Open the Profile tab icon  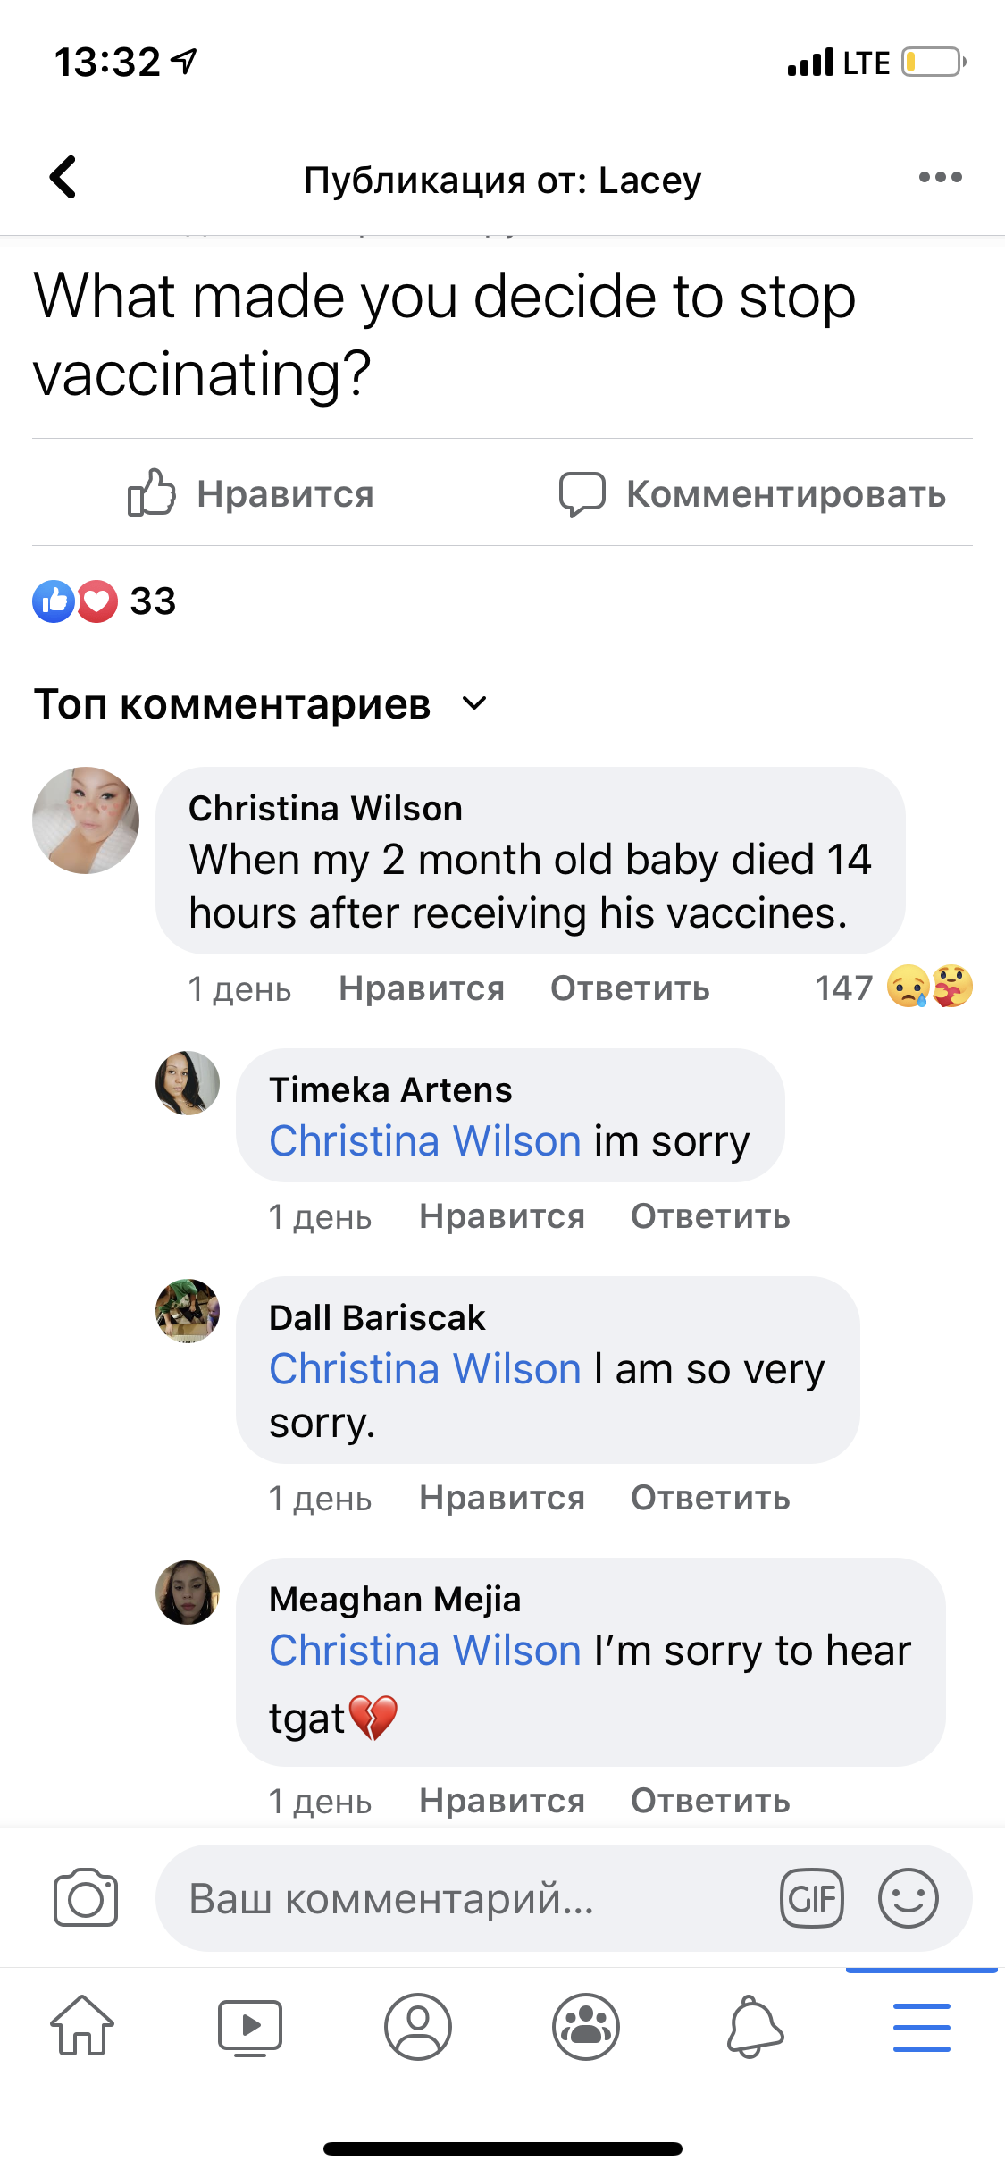pos(418,2026)
